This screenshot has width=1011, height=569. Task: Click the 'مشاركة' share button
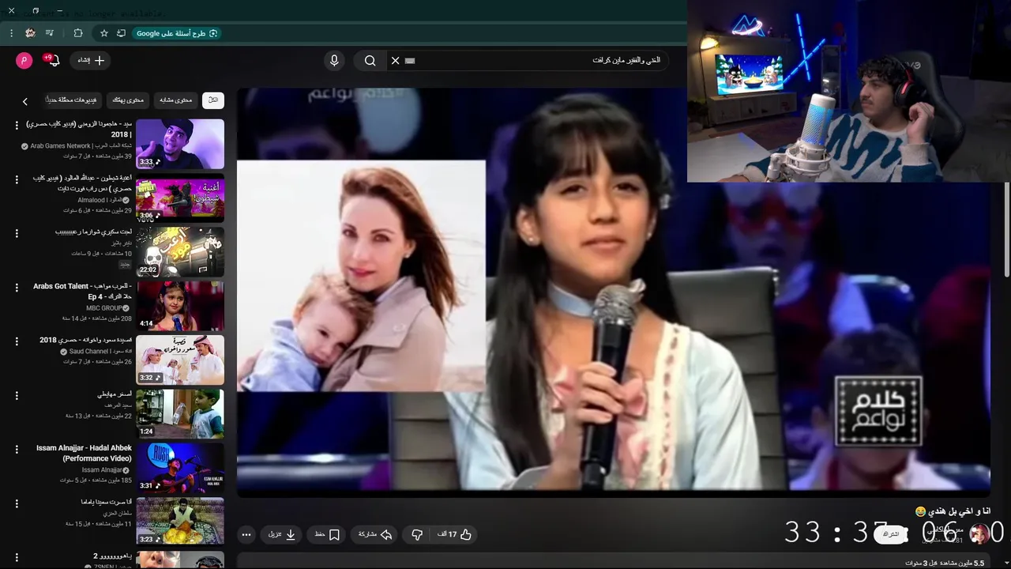coord(374,535)
